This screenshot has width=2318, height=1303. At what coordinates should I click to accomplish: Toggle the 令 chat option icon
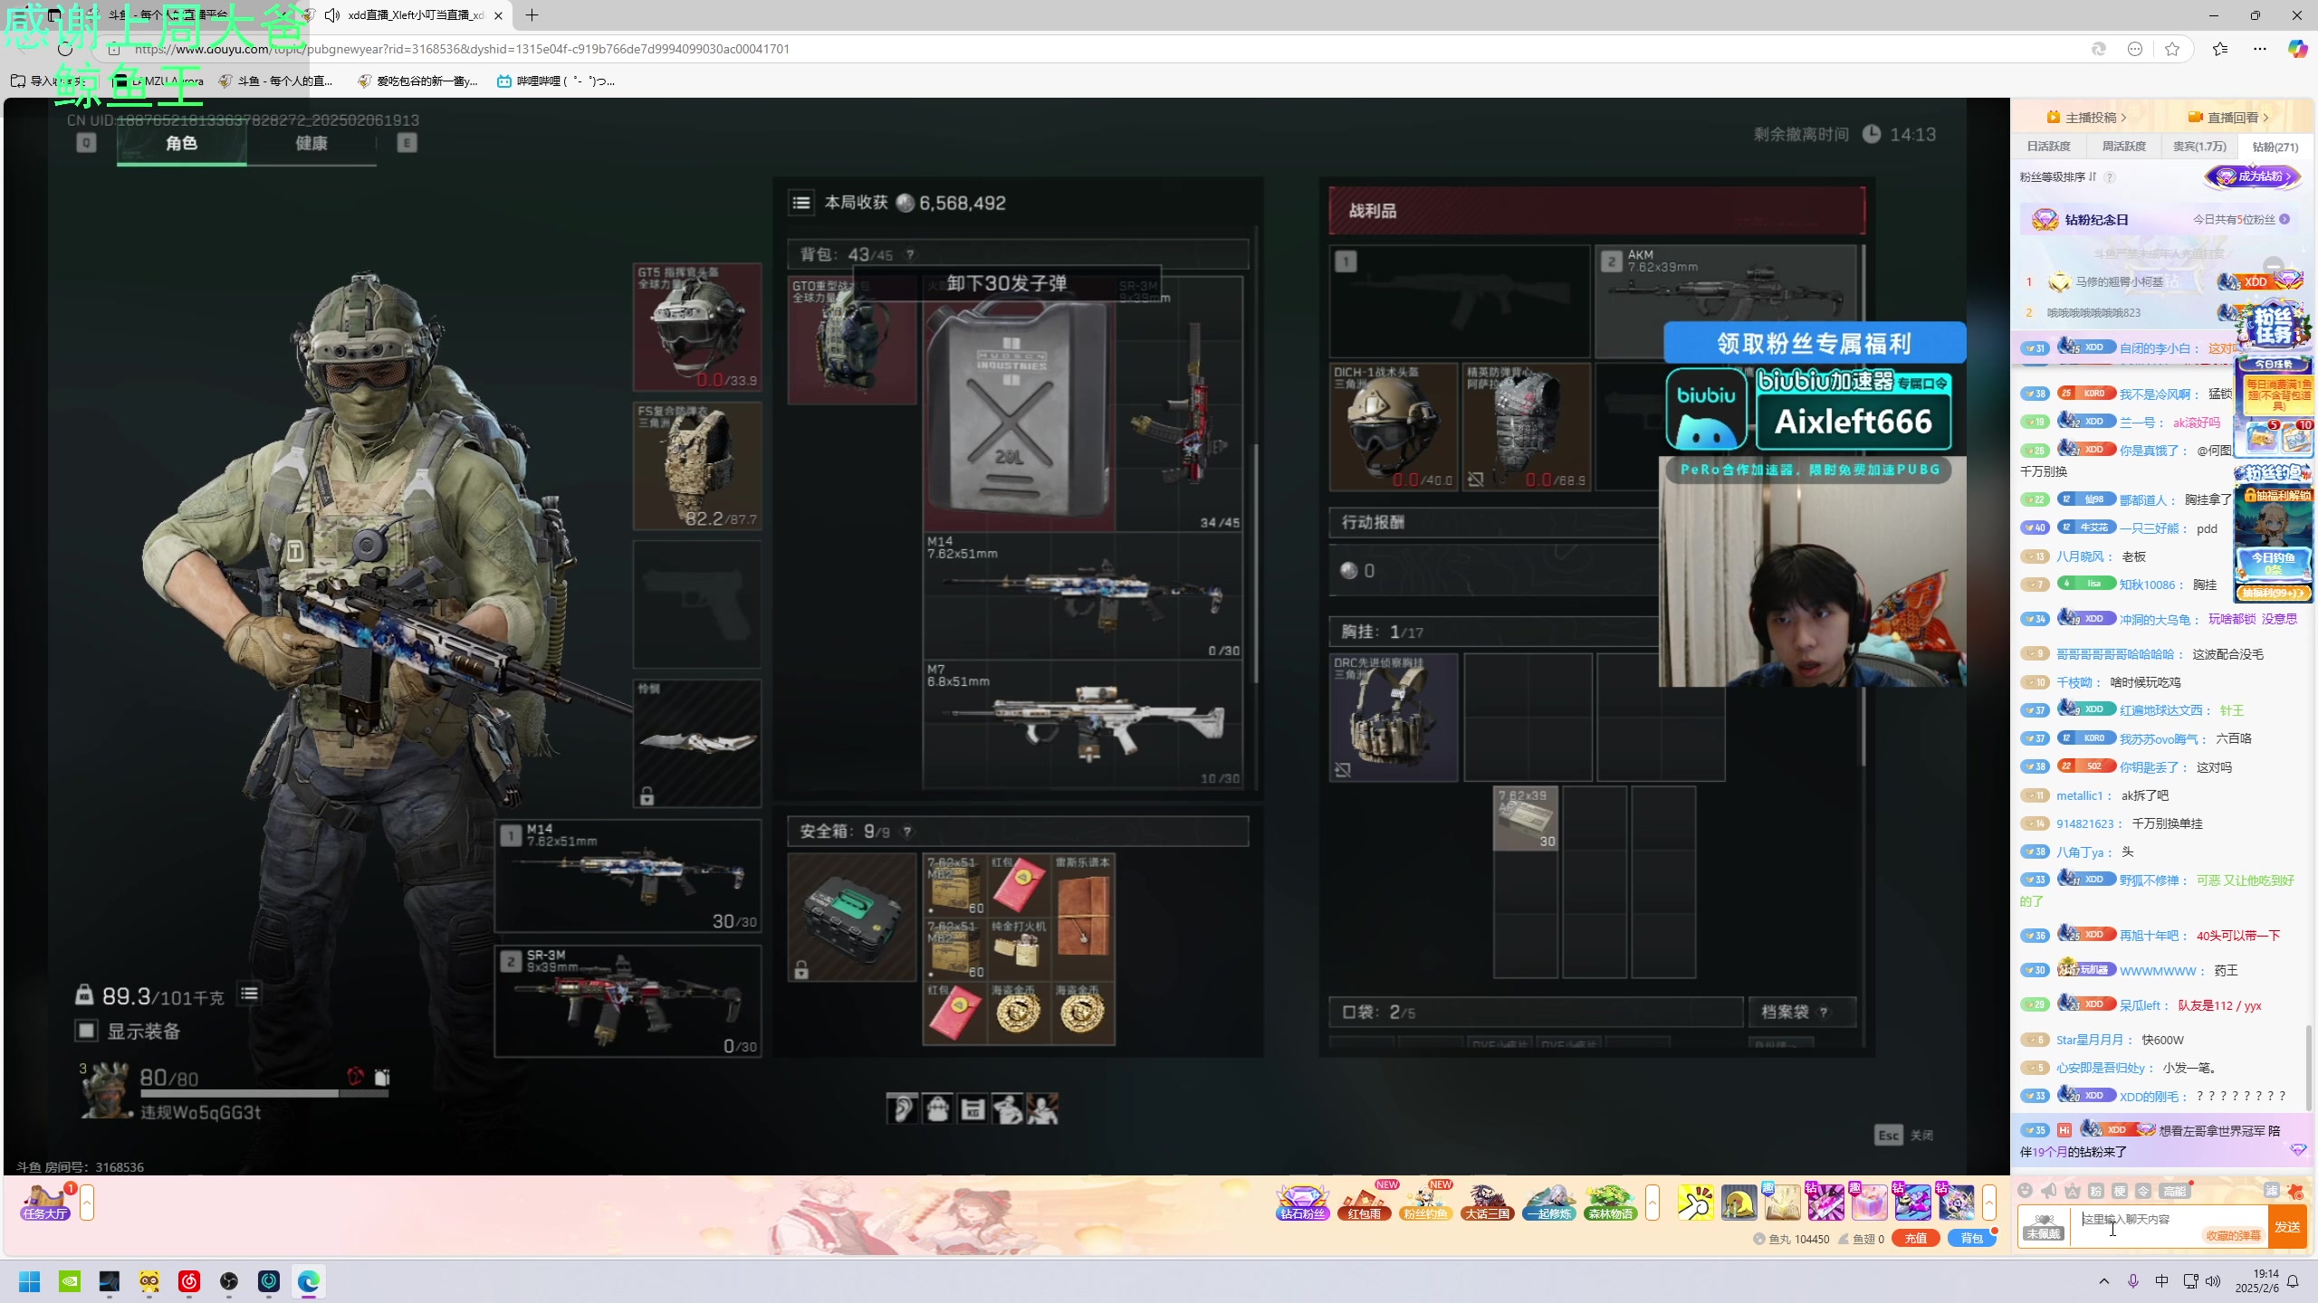coord(2143,1191)
